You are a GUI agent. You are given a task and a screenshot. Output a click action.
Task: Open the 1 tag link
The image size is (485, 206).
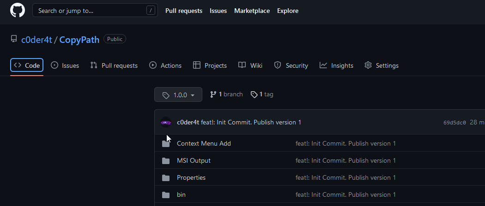(x=262, y=94)
